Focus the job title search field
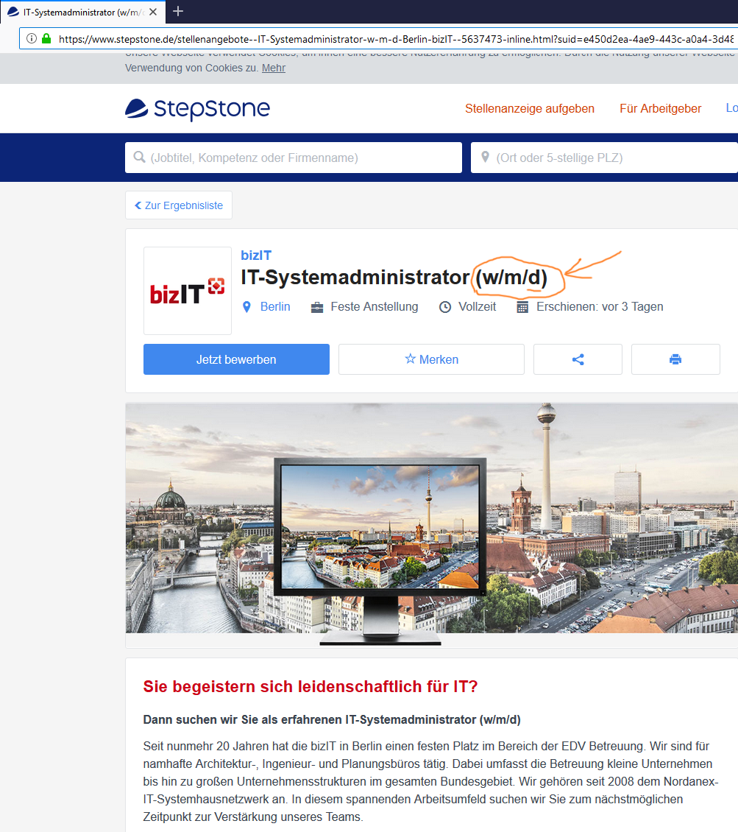This screenshot has height=832, width=738. (294, 158)
